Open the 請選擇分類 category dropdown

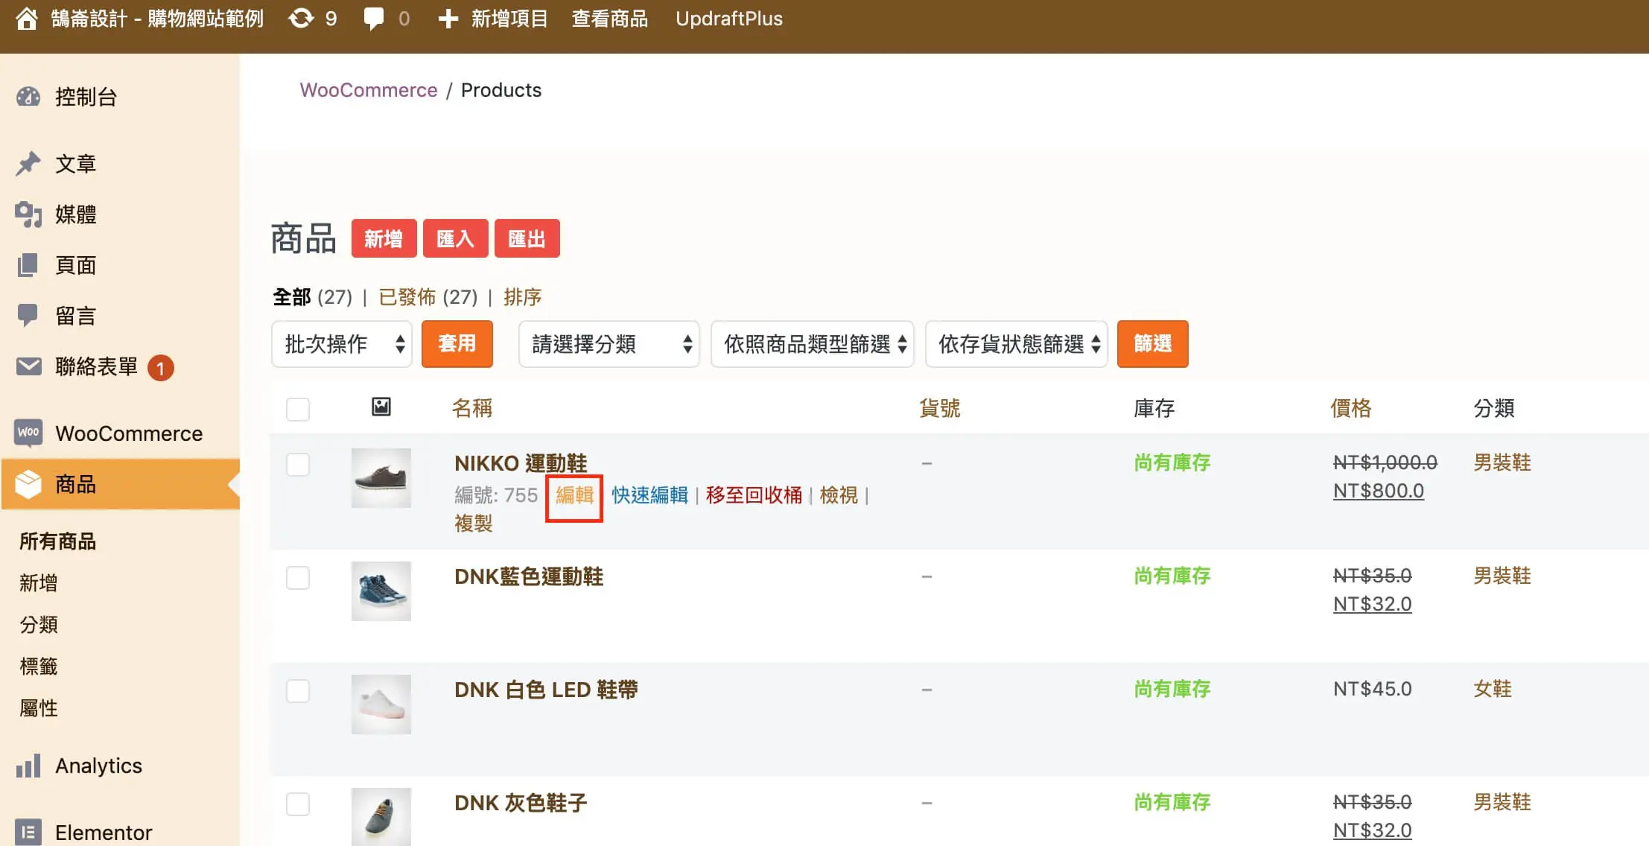(x=609, y=344)
